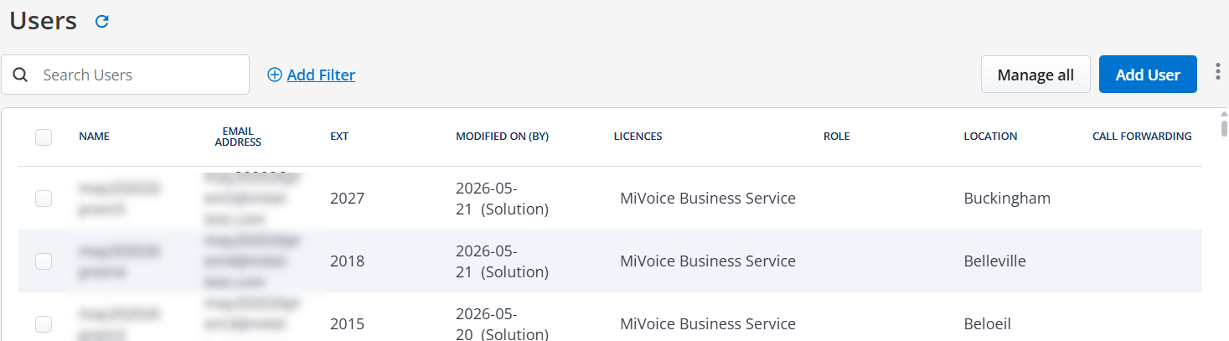
Task: Sort by the Location column header
Action: 990,137
